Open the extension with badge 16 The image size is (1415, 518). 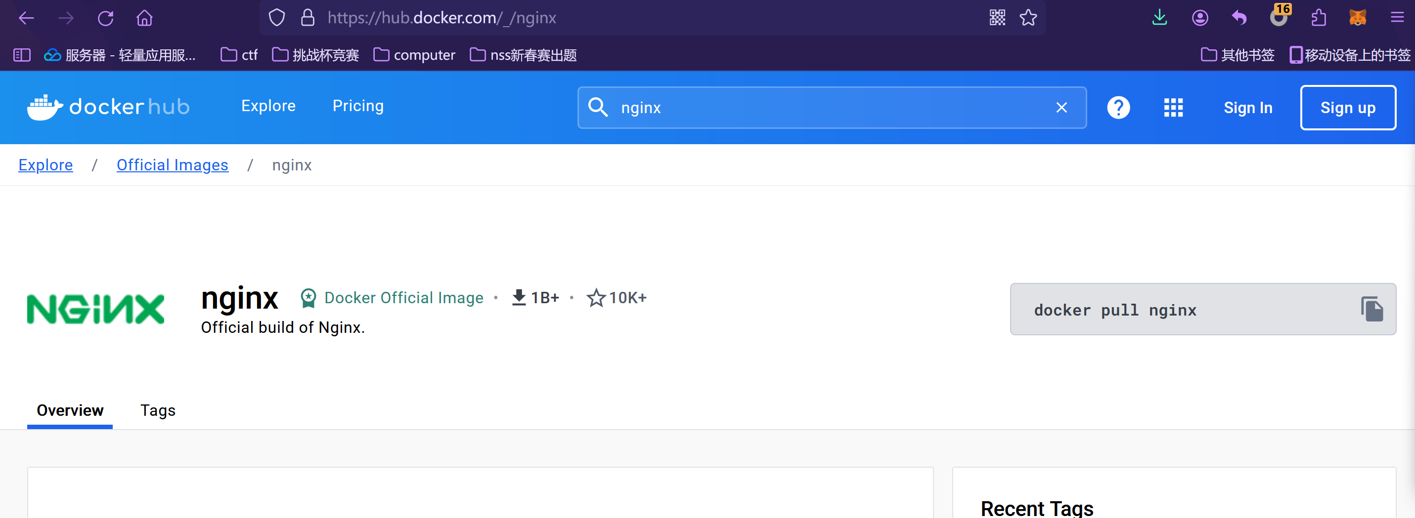pyautogui.click(x=1280, y=15)
